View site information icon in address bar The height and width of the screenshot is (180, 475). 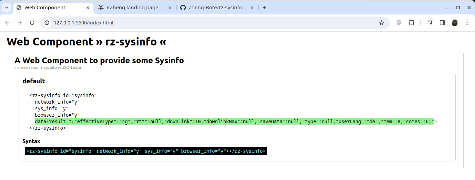tap(47, 23)
